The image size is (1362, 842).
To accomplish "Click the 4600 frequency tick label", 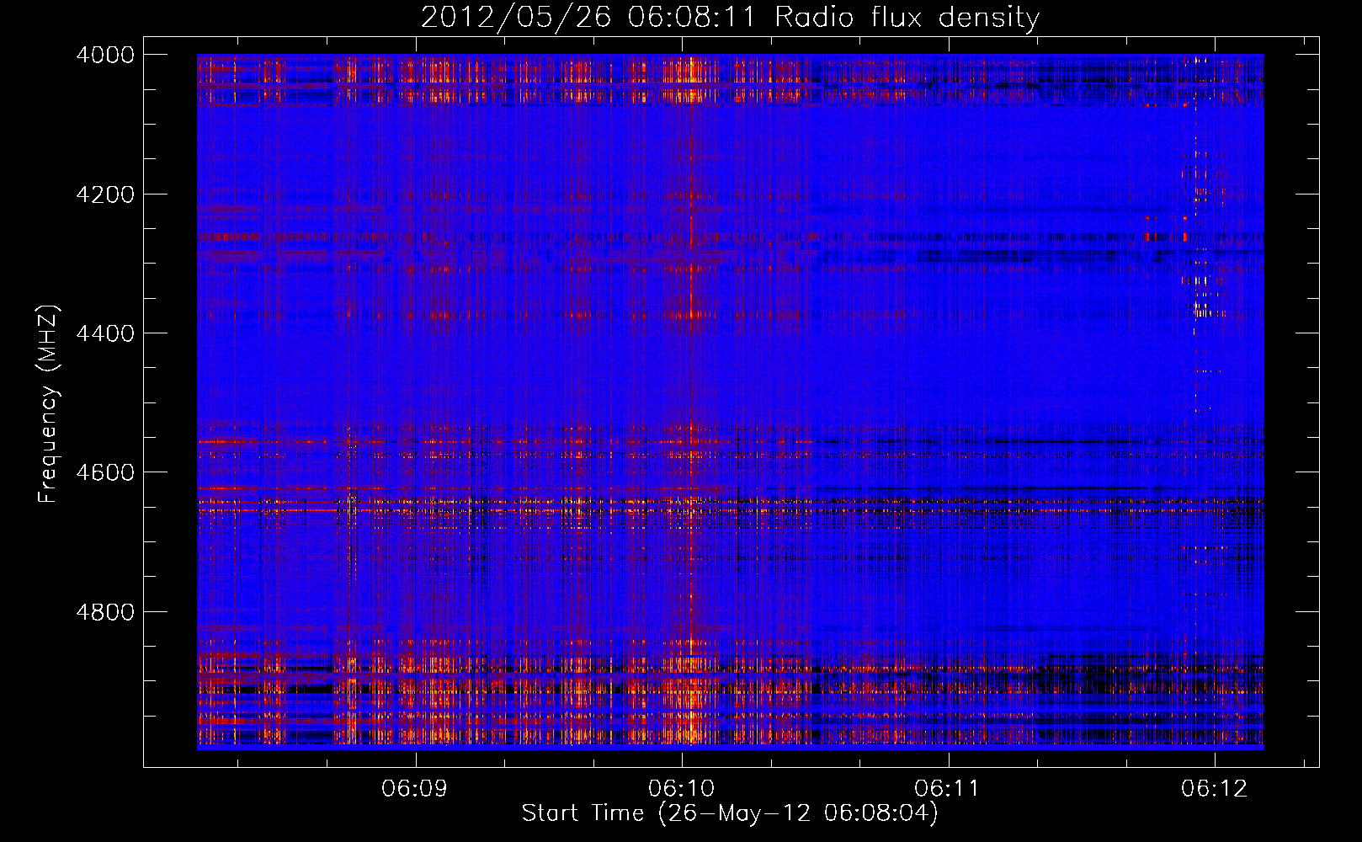I will coord(105,472).
